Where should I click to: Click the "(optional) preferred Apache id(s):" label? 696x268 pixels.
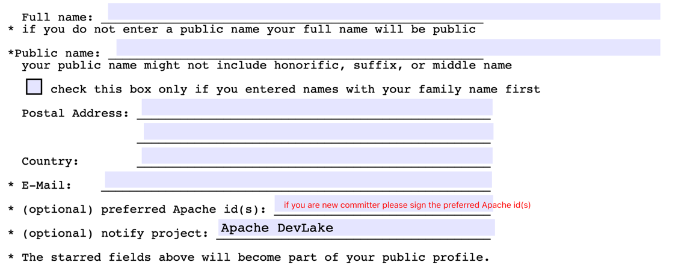(x=144, y=209)
